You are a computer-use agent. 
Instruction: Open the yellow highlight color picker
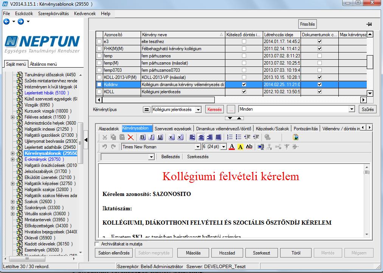pos(240,147)
